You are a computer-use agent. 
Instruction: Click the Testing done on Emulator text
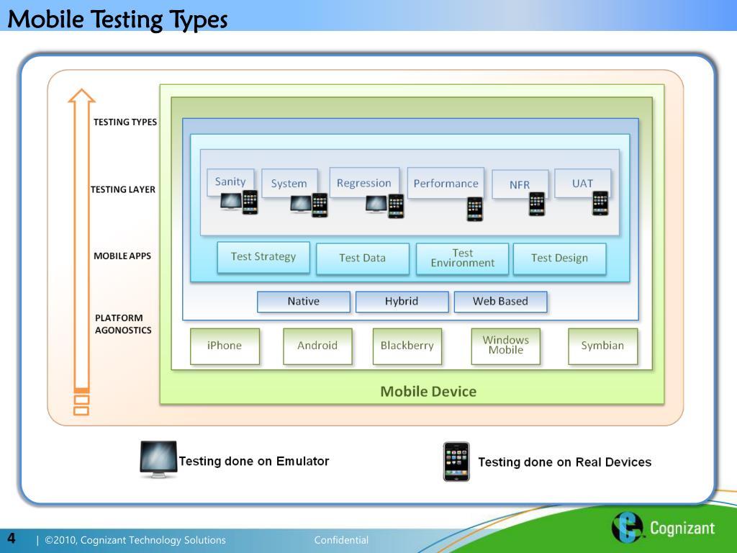point(254,462)
